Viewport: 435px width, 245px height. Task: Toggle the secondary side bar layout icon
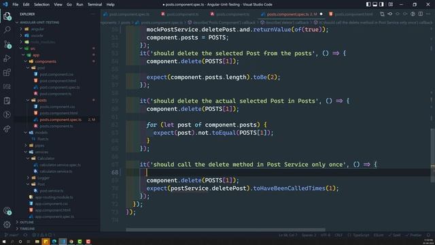pos(381,5)
